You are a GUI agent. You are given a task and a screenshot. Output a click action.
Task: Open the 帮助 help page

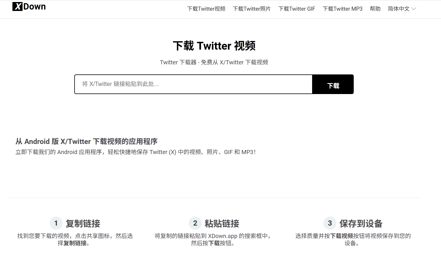(x=375, y=9)
